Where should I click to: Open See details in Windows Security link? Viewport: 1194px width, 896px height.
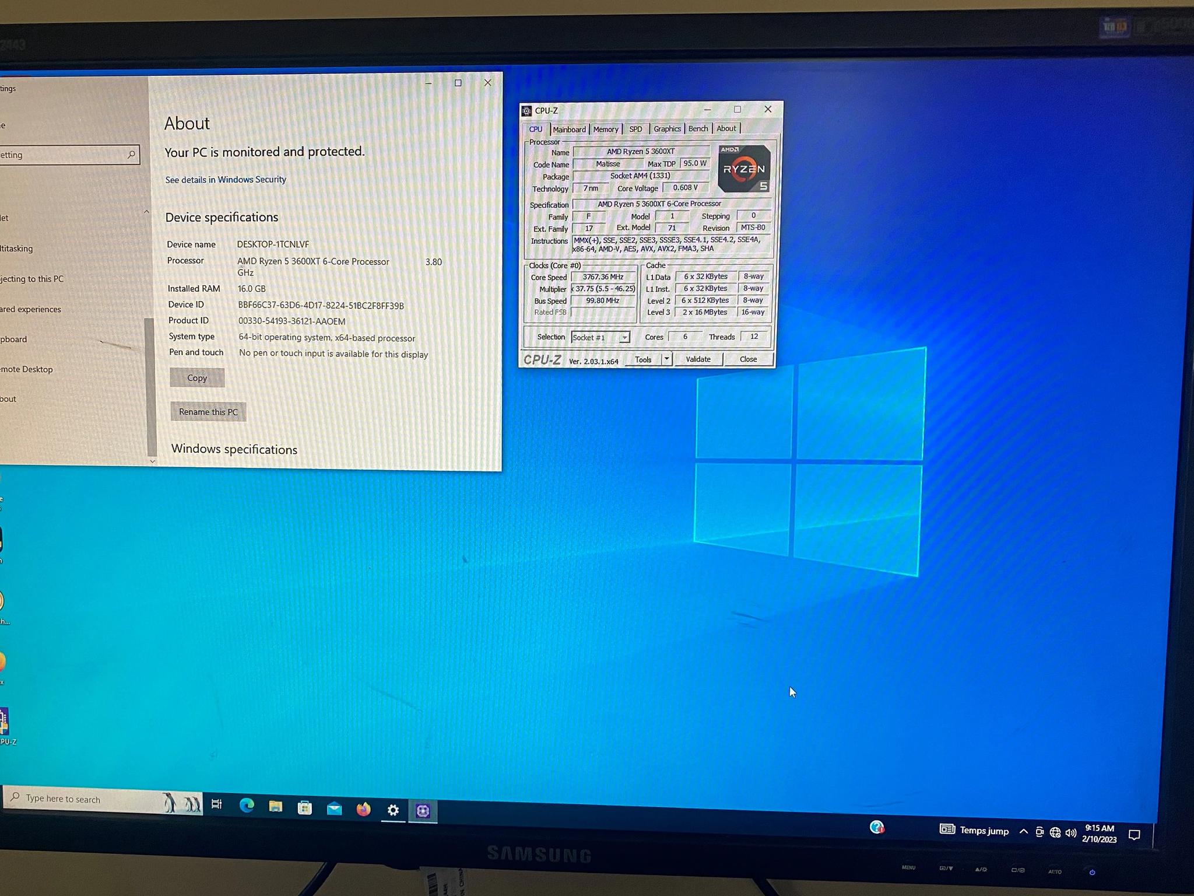click(x=226, y=180)
